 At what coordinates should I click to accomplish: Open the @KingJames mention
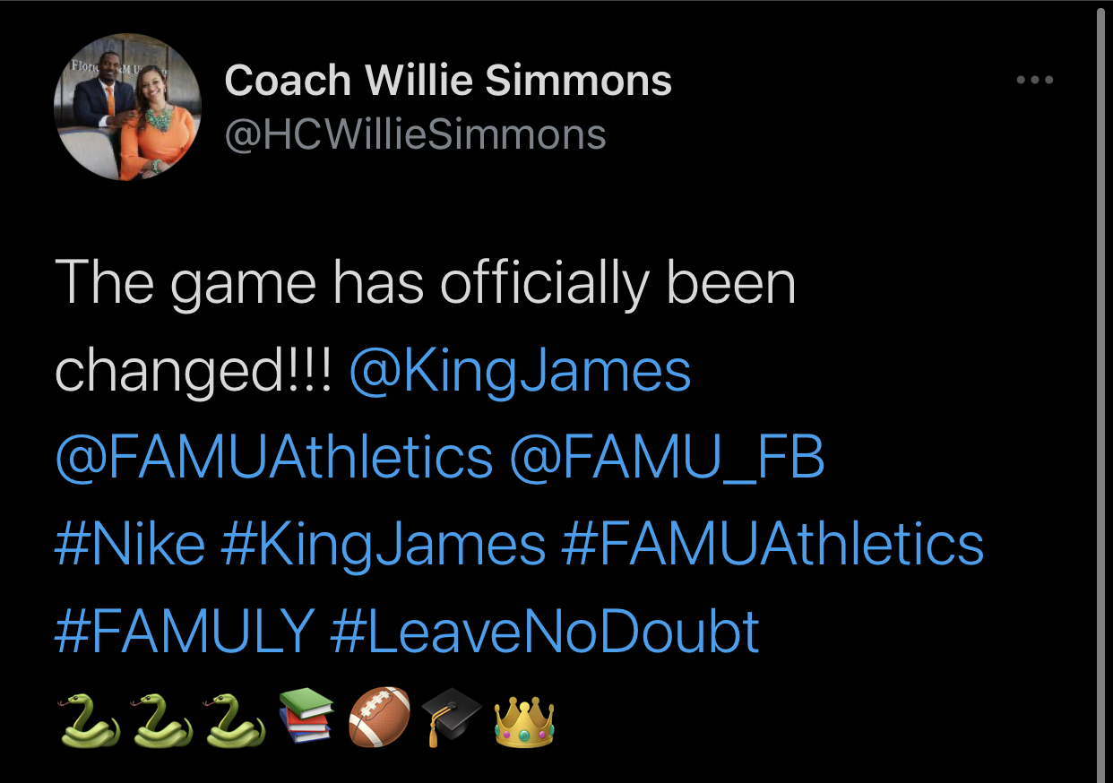[520, 372]
